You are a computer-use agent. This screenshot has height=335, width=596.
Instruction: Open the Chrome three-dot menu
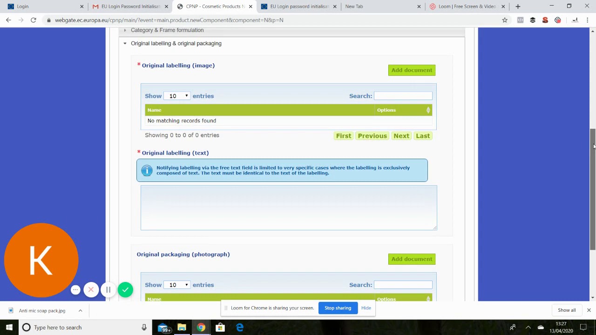tap(588, 20)
